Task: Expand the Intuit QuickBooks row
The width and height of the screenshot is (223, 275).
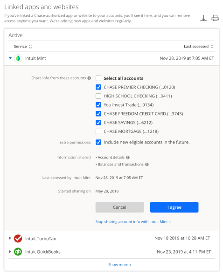Action: click(10, 252)
